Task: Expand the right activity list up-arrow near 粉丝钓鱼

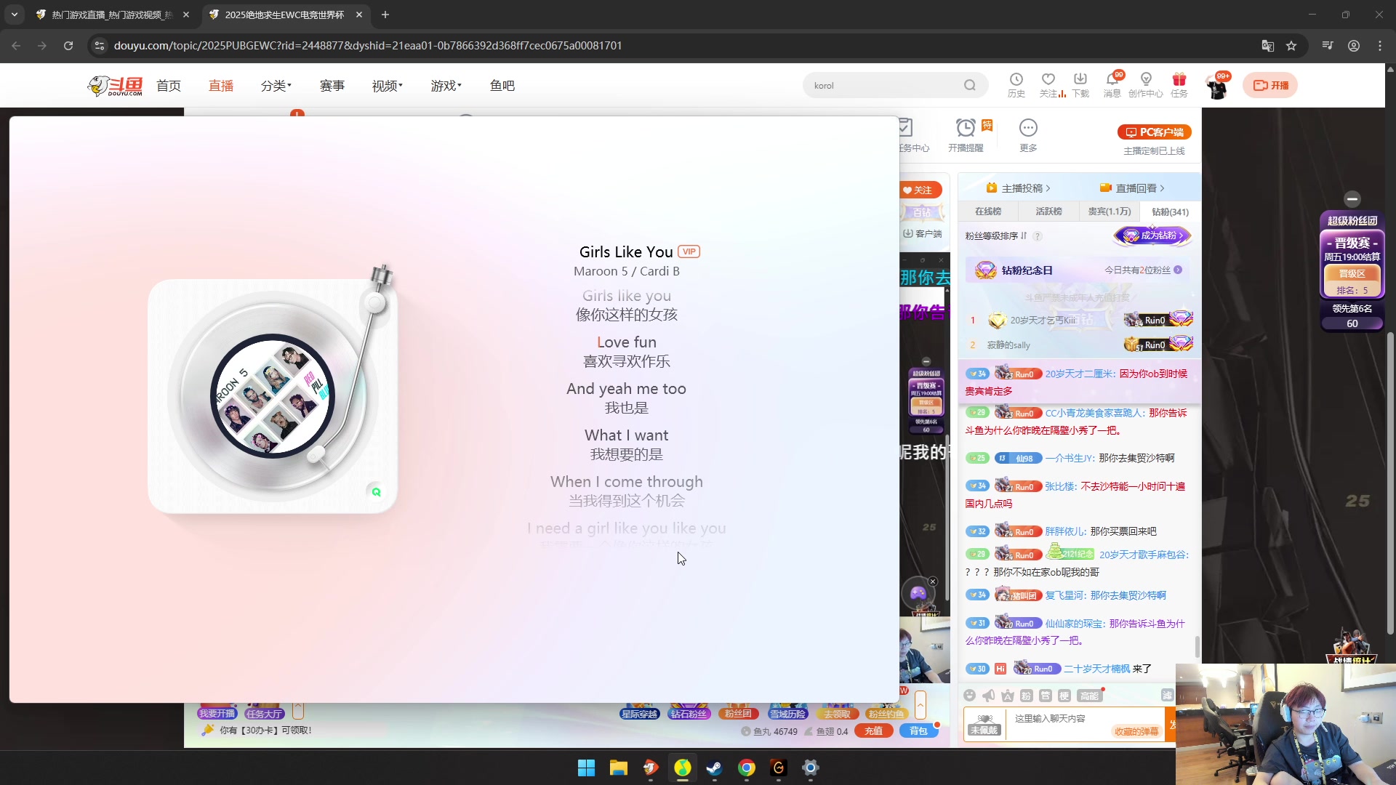Action: (920, 705)
